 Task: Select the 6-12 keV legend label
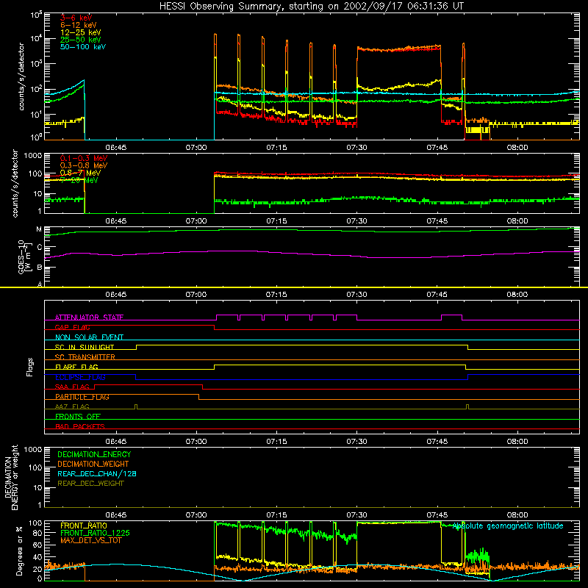pyautogui.click(x=79, y=25)
